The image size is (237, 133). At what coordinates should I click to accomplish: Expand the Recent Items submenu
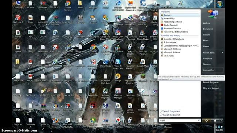coord(213,52)
